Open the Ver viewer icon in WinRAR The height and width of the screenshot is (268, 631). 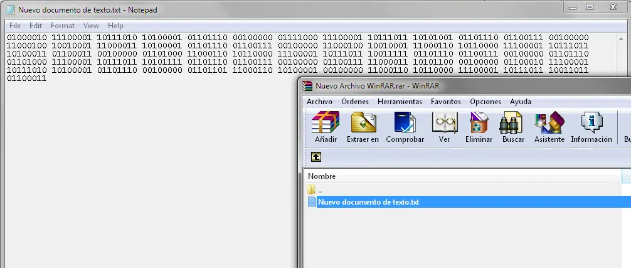pos(444,122)
